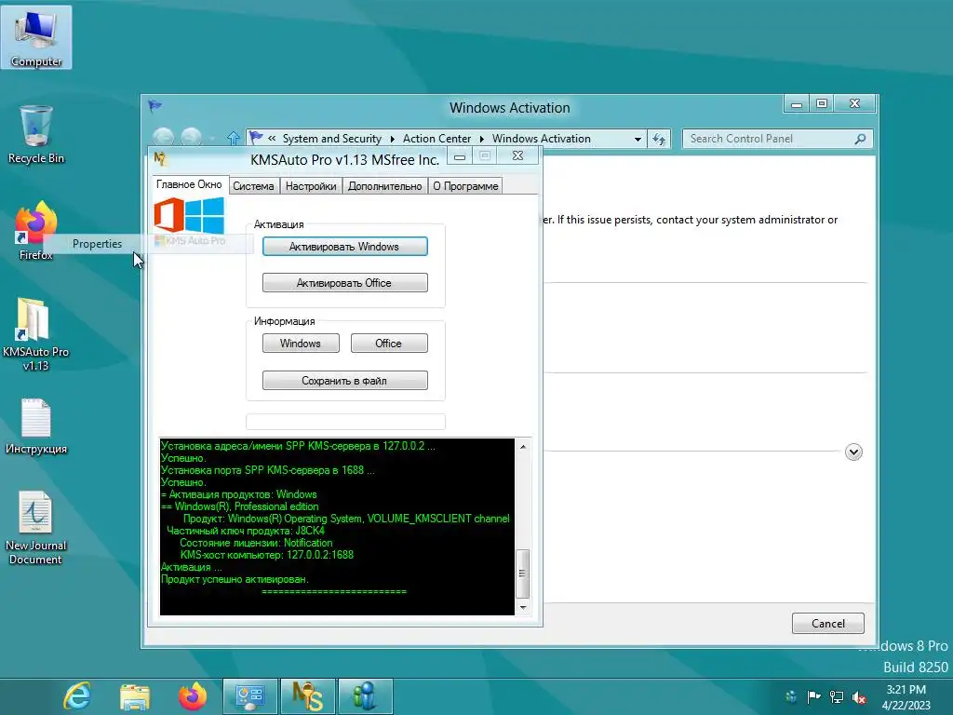
Task: Click Активировать Office button
Action: click(x=344, y=283)
